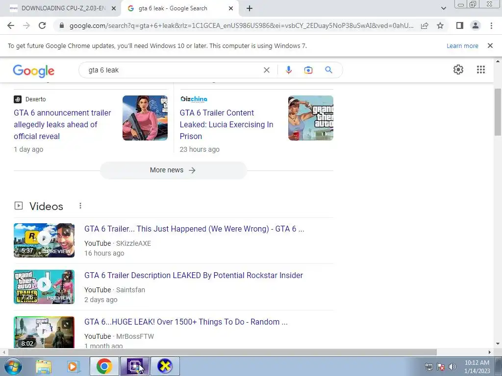This screenshot has width=502, height=376.
Task: Switch to the Chrome taskbar button
Action: [104, 366]
